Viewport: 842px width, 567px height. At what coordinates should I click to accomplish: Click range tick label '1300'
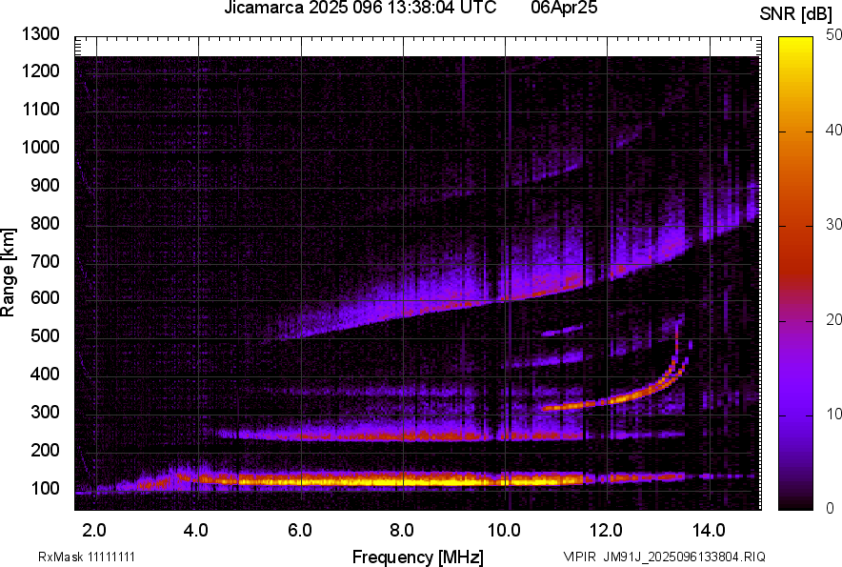[40, 34]
